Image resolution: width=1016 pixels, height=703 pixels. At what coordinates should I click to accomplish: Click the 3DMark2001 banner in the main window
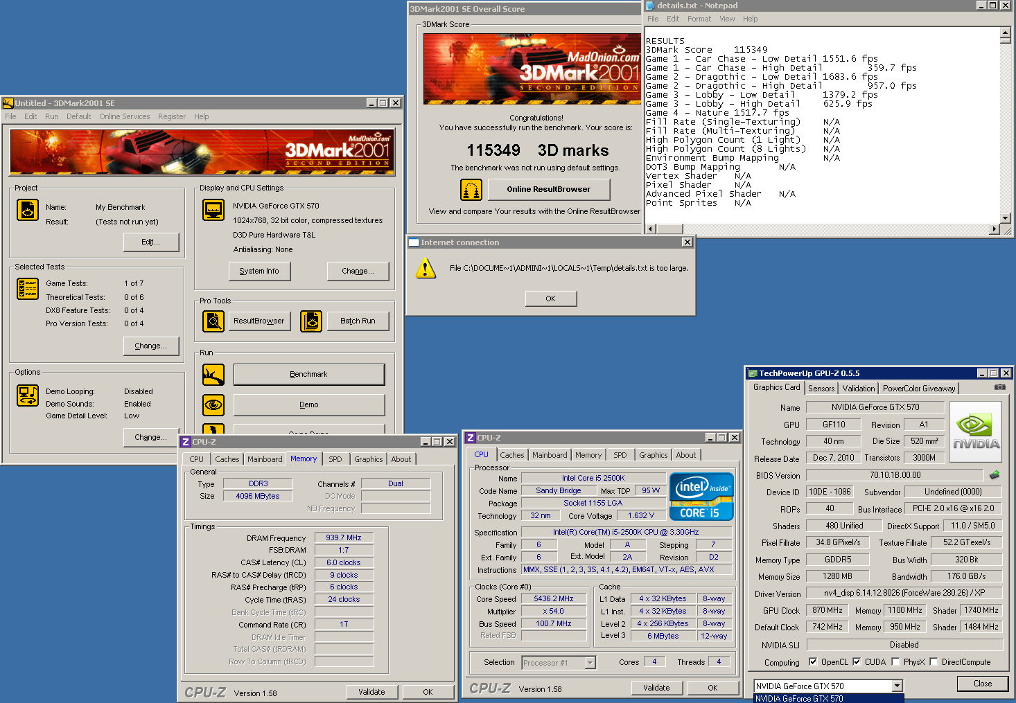click(202, 152)
